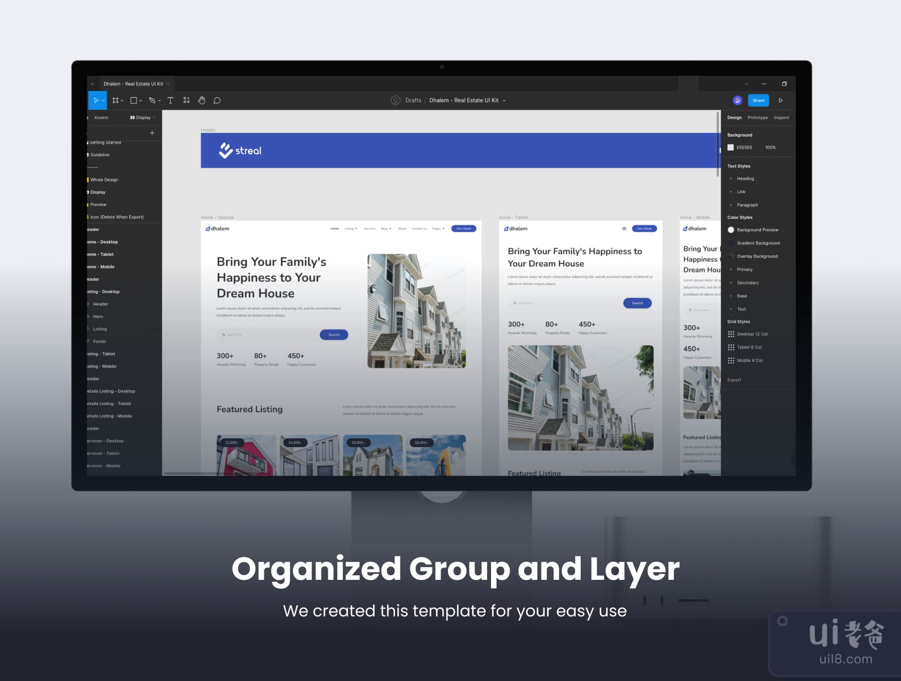
Task: Open the file name dropdown chevron
Action: pos(504,101)
